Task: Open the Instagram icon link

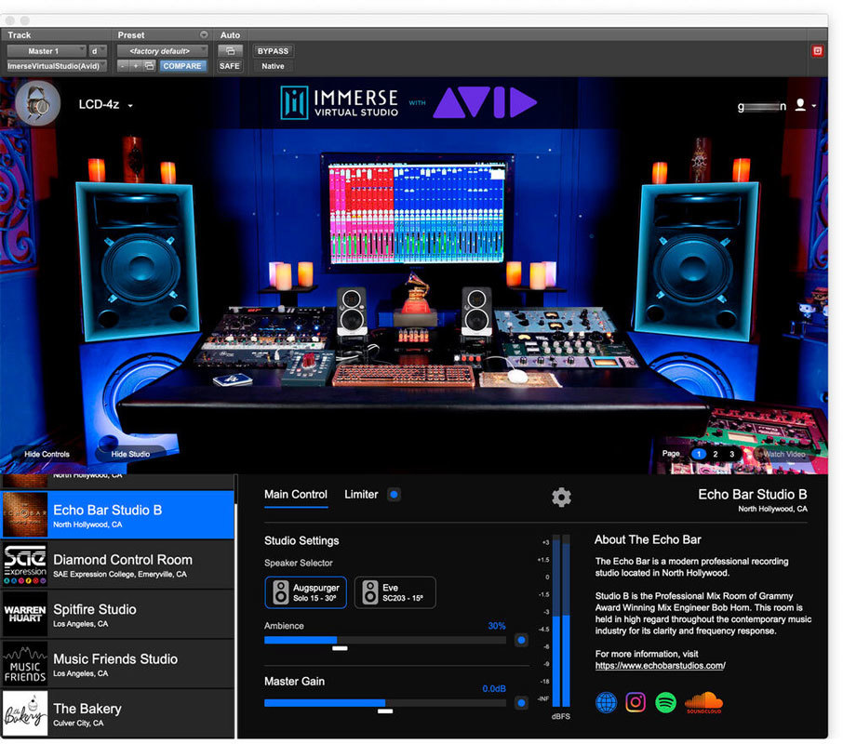Action: point(636,702)
